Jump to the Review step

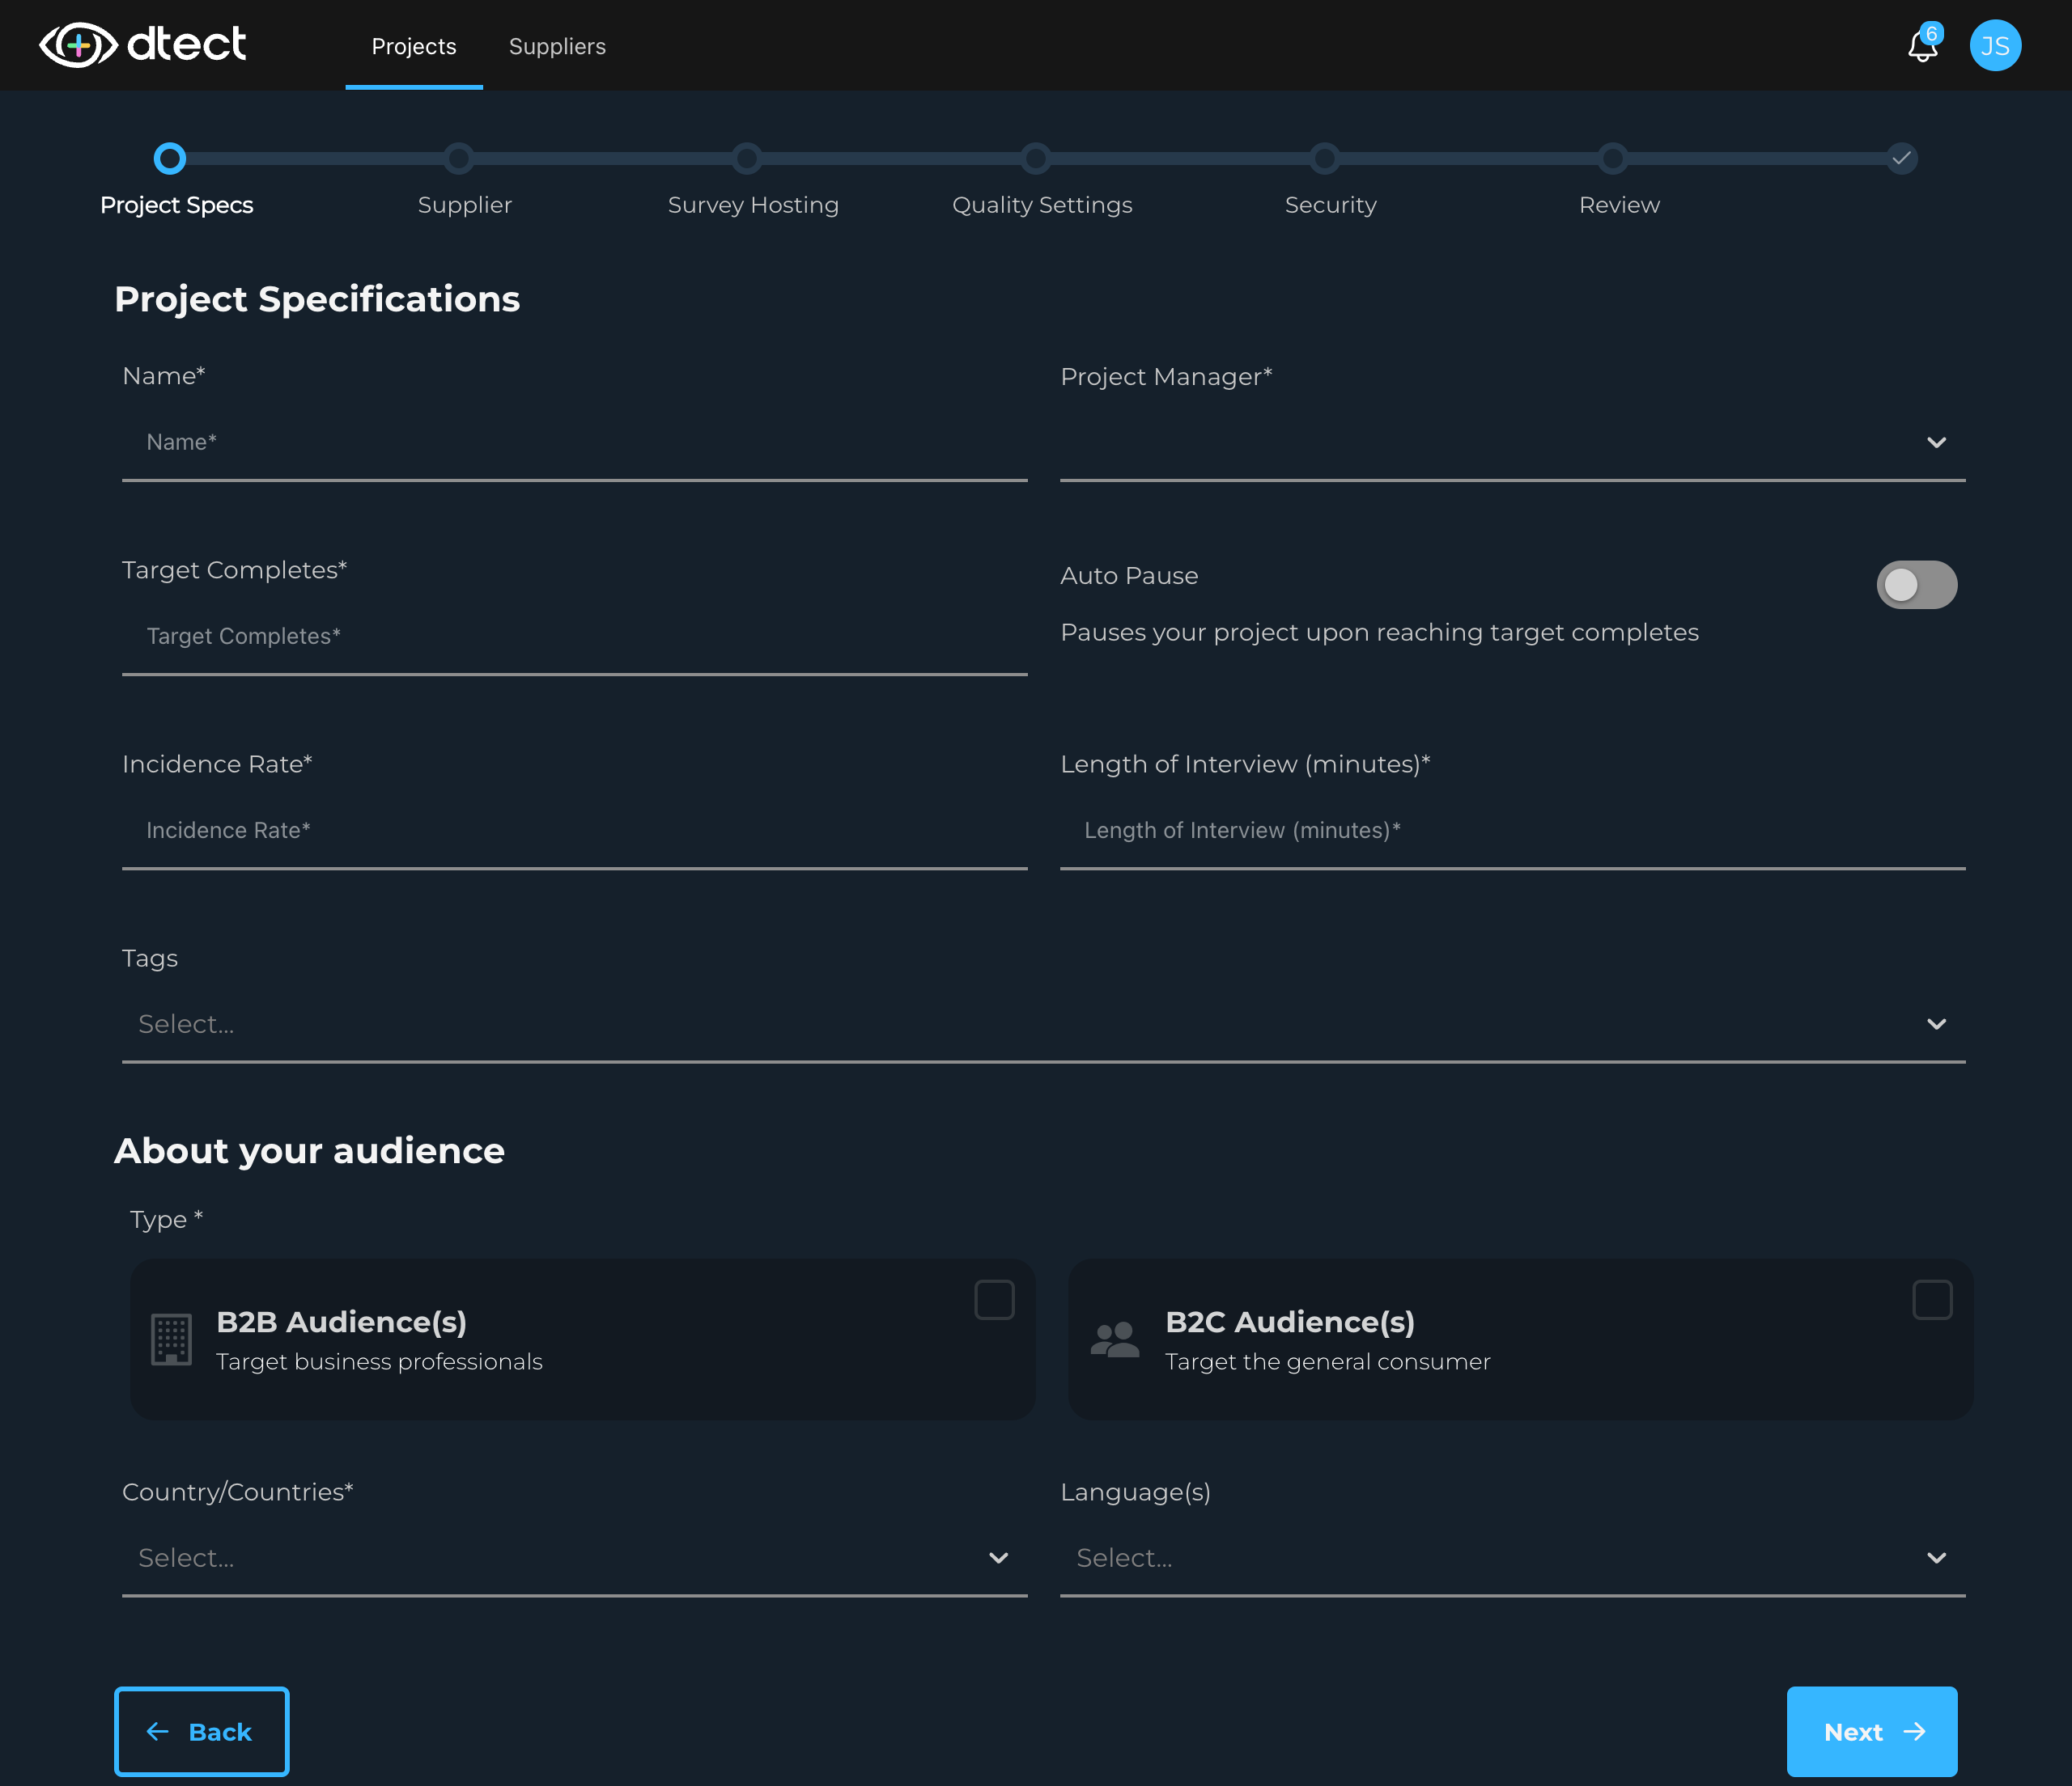pos(1612,158)
